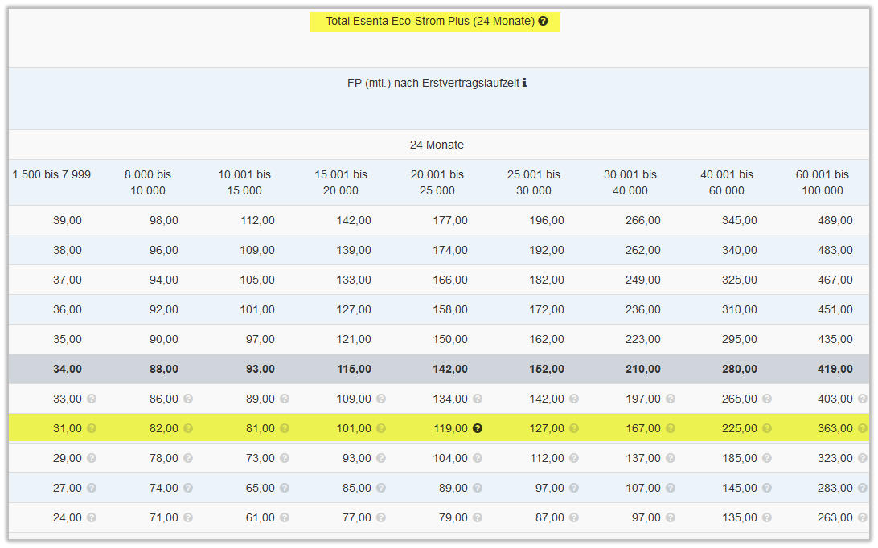Click dark help icon next to 119,00

pyautogui.click(x=478, y=429)
